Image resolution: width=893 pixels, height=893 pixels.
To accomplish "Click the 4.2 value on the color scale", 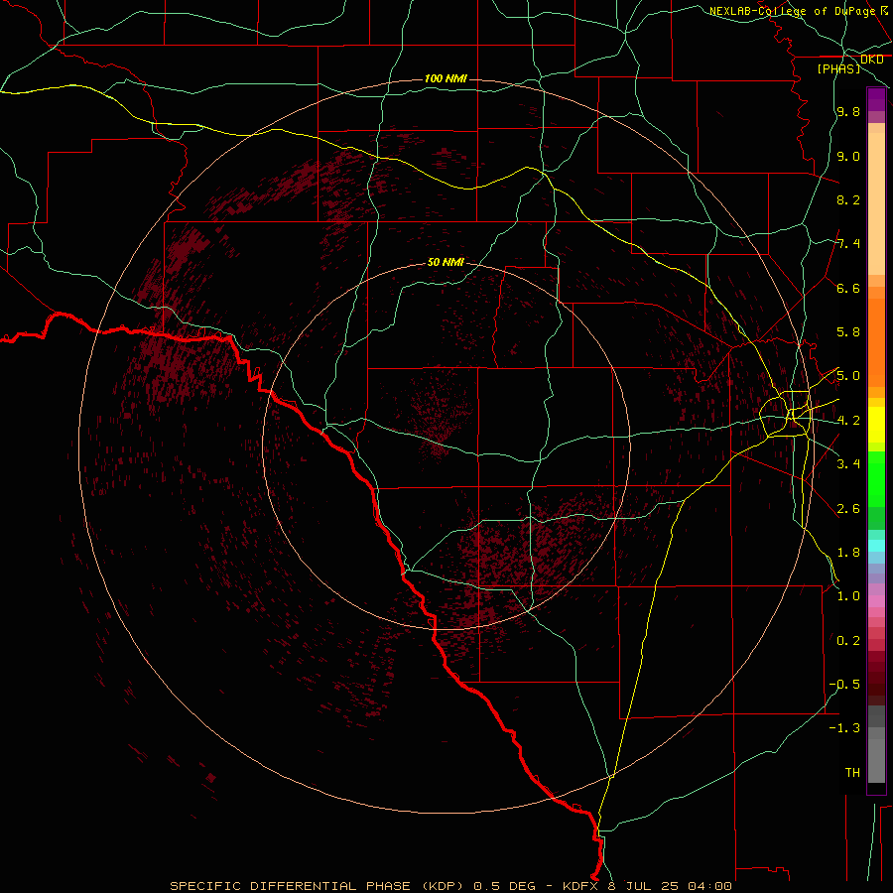I will (848, 421).
